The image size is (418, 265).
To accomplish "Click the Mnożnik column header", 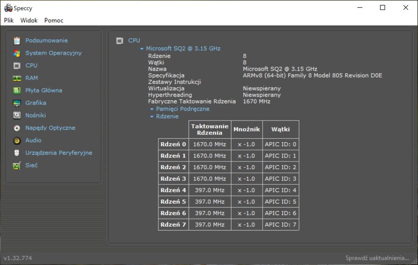I will 247,130.
